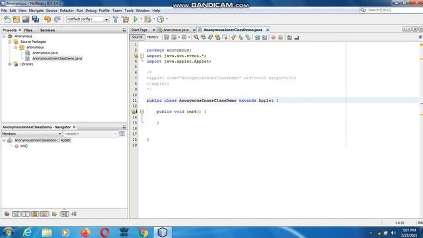The image size is (423, 238).
Task: Toggle Sort by Name in Navigator
Action: coord(65,214)
